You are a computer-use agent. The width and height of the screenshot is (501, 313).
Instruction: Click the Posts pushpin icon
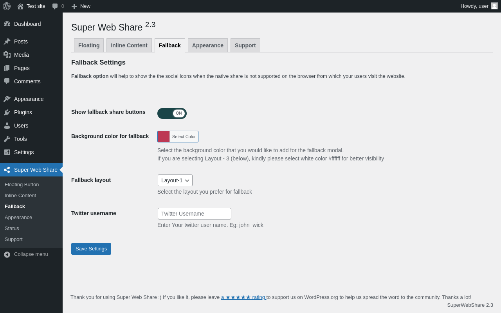(7, 41)
